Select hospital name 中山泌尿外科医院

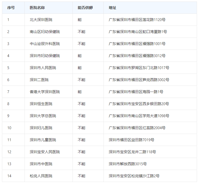click(45, 44)
